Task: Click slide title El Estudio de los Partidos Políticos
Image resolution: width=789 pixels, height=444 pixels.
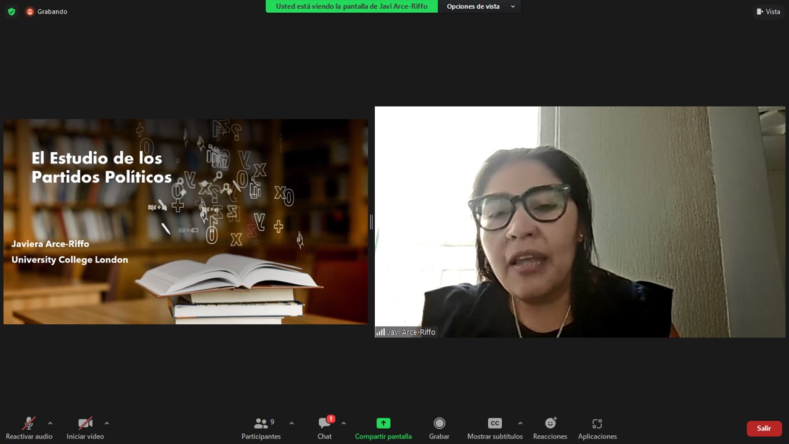Action: tap(102, 167)
